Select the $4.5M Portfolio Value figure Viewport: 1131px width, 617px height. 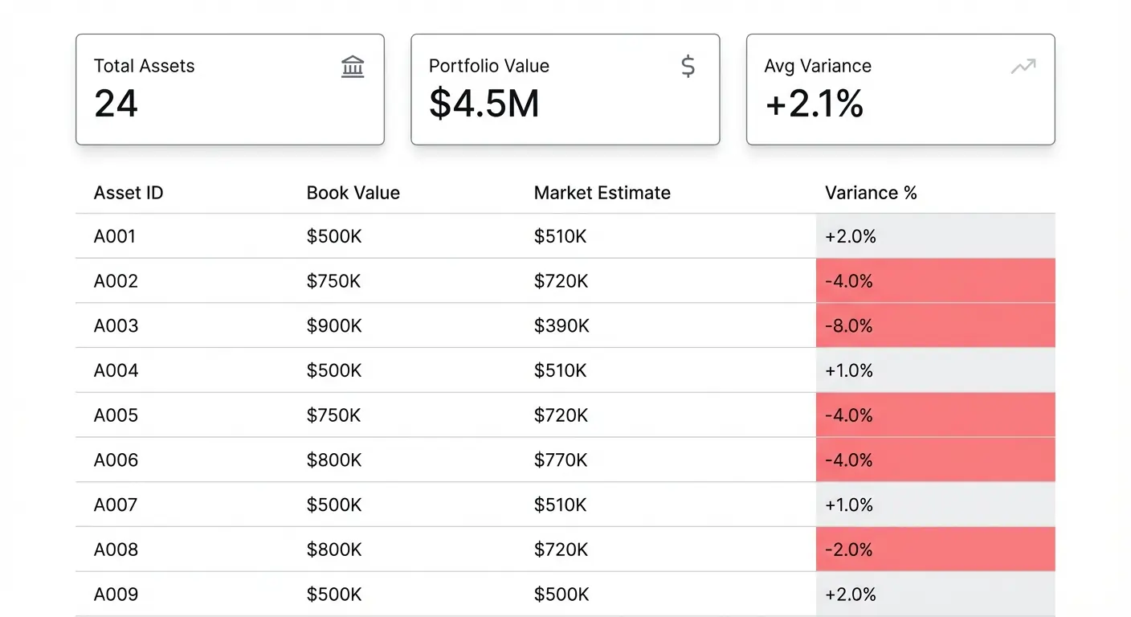click(x=484, y=104)
